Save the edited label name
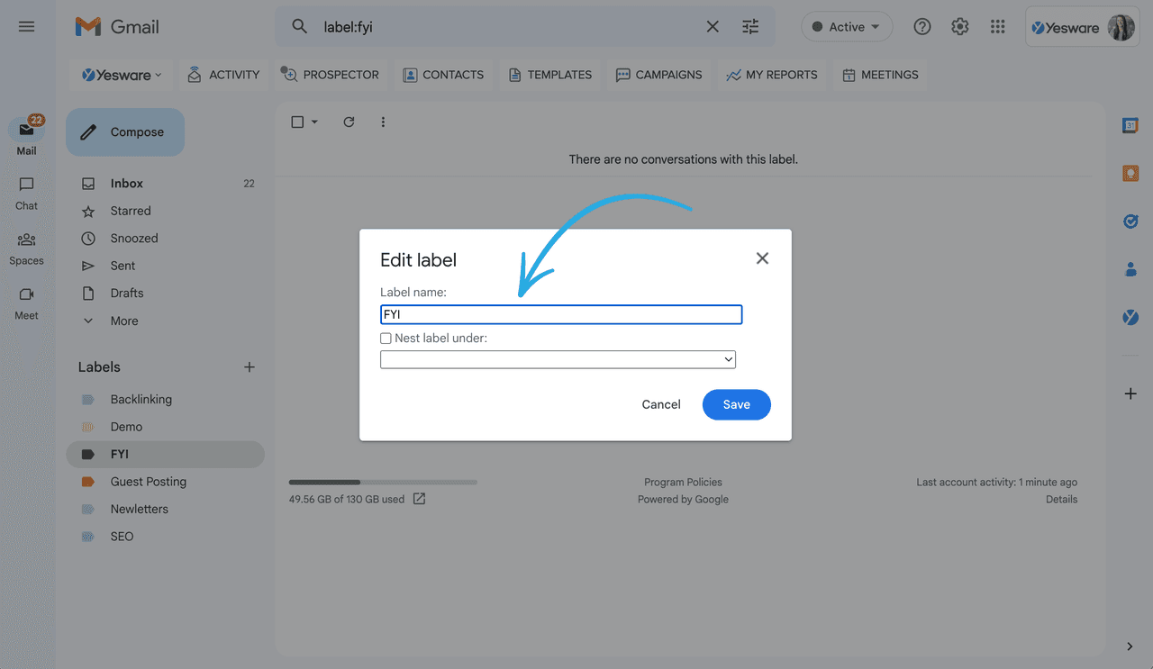 (x=736, y=404)
